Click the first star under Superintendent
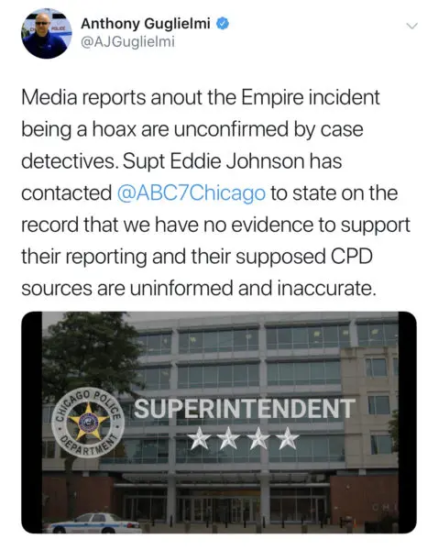Viewport: 438px width, 550px height. coord(199,438)
